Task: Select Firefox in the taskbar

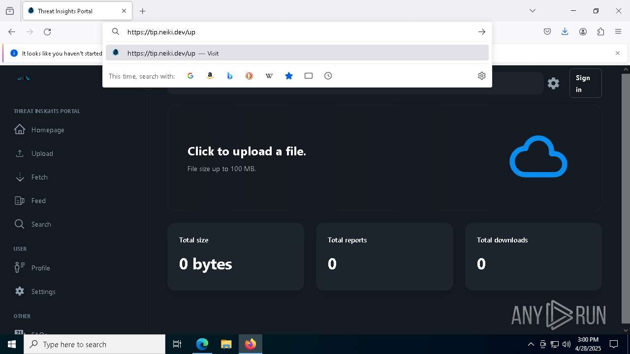Action: click(x=251, y=344)
